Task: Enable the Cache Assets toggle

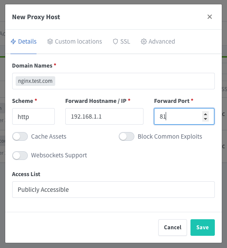Action: click(20, 136)
